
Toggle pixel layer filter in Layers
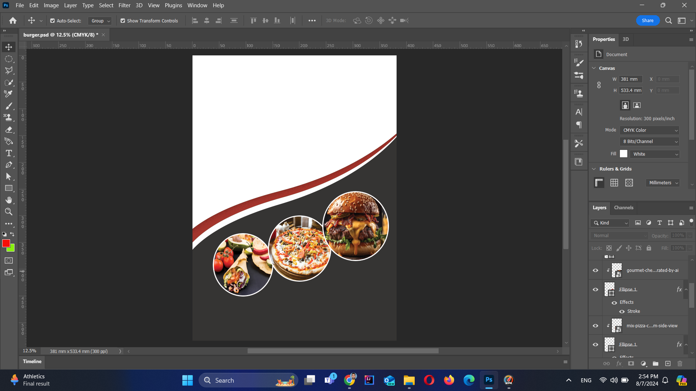[x=638, y=223]
